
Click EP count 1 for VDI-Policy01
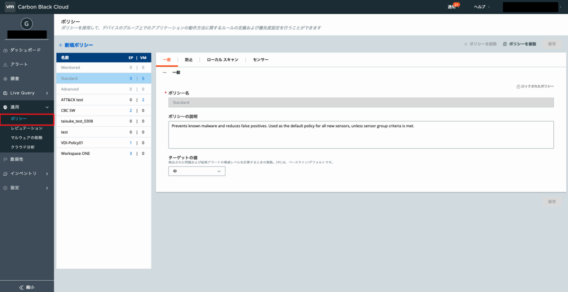pyautogui.click(x=131, y=142)
